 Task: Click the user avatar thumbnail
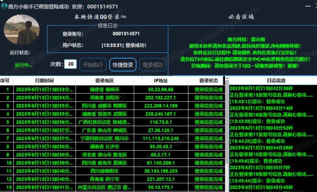(x=22, y=29)
